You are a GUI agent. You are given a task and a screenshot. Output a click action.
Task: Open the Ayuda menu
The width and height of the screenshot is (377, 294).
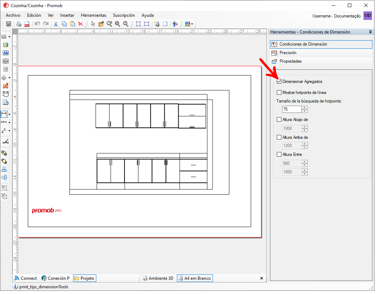click(148, 15)
